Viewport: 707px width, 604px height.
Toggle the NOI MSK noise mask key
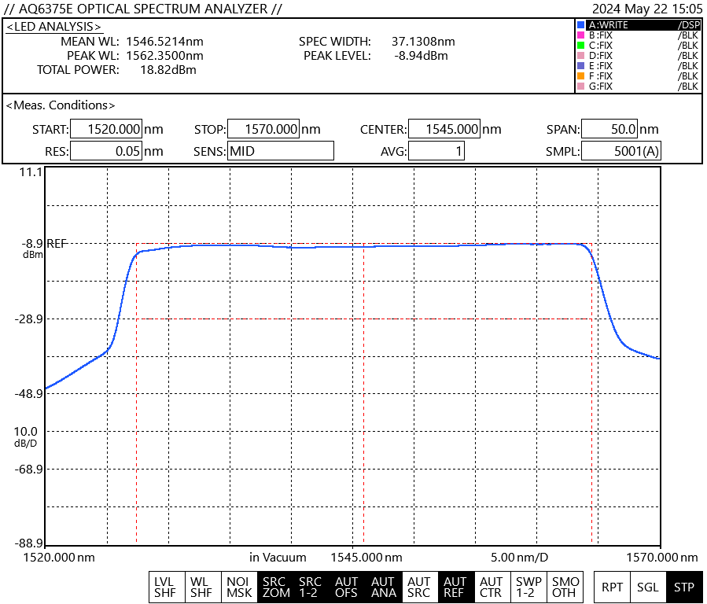[239, 587]
